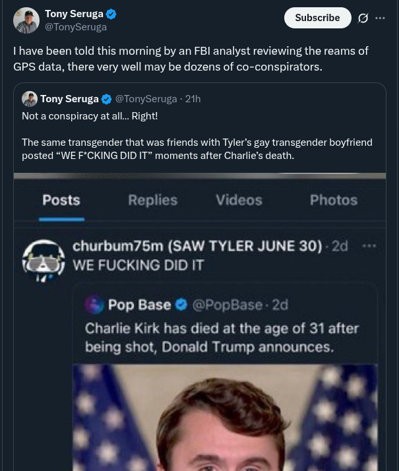Screen dimensions: 399x471
Task: Open the @TonySeruga handle link at top
Action: click(x=76, y=27)
